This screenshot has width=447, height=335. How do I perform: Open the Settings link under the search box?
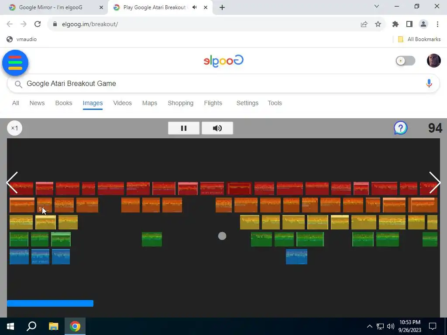pyautogui.click(x=248, y=103)
